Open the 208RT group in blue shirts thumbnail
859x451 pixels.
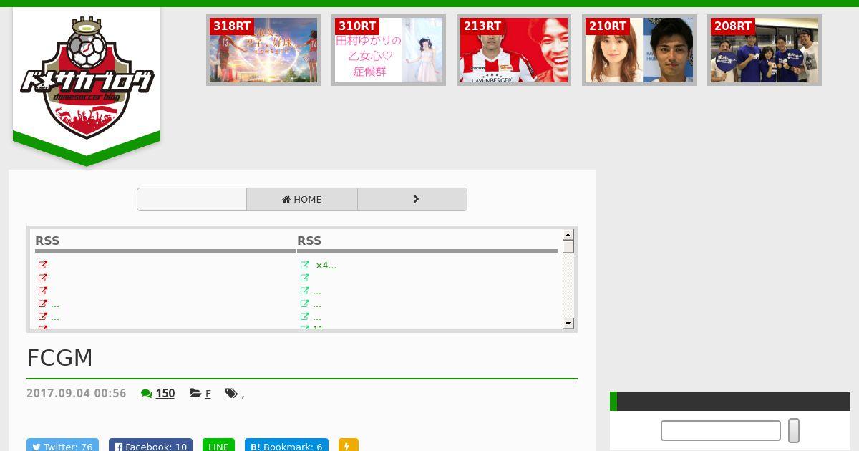pos(765,50)
